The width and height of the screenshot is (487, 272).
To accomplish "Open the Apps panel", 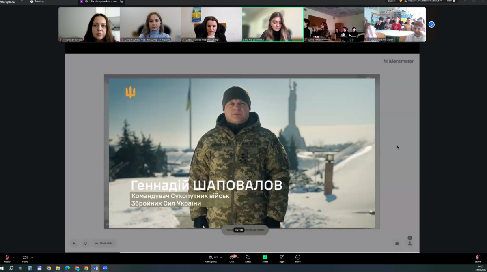I will click(x=282, y=258).
